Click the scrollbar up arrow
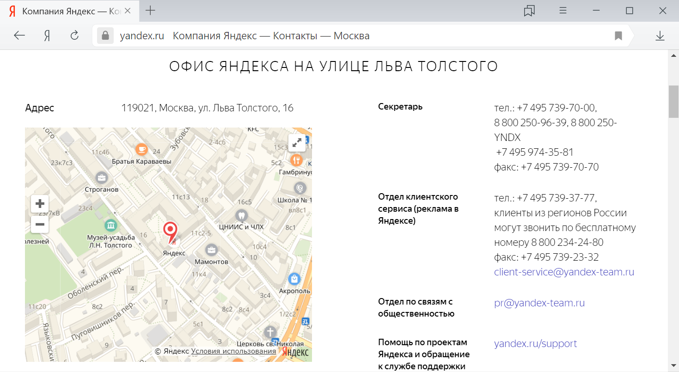679x372 pixels. [673, 55]
